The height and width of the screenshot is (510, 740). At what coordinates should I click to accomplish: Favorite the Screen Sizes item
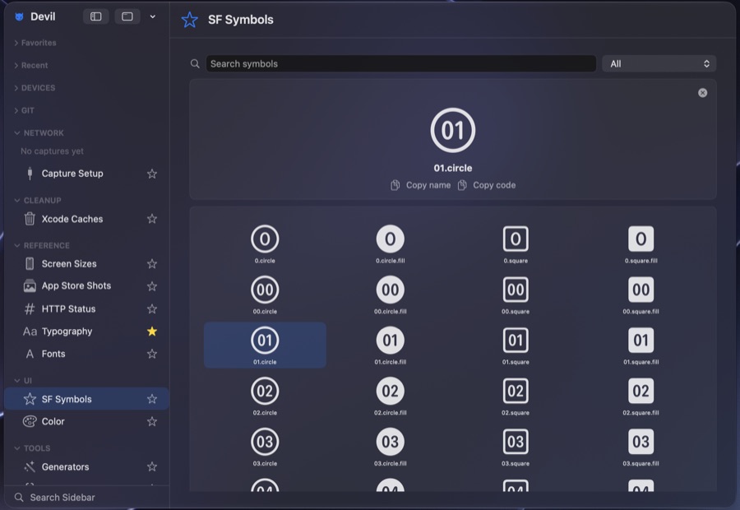click(x=152, y=263)
